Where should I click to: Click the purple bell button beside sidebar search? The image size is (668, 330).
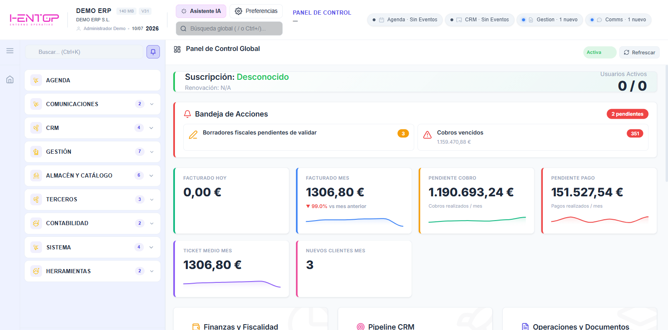(153, 52)
